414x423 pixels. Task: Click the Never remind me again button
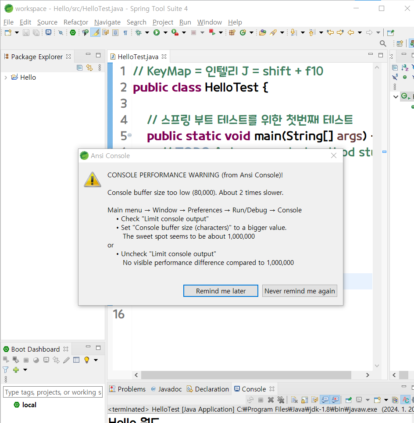click(300, 291)
